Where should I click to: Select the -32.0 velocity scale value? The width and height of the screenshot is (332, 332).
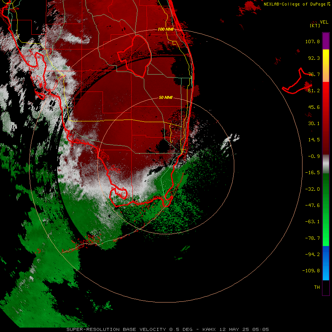(x=312, y=189)
